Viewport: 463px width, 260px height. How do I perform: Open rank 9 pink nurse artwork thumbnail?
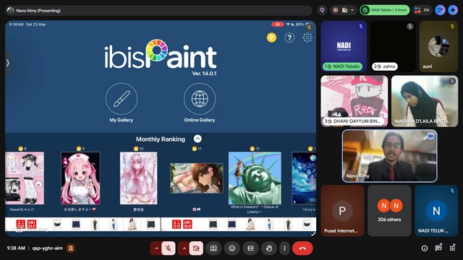click(80, 178)
